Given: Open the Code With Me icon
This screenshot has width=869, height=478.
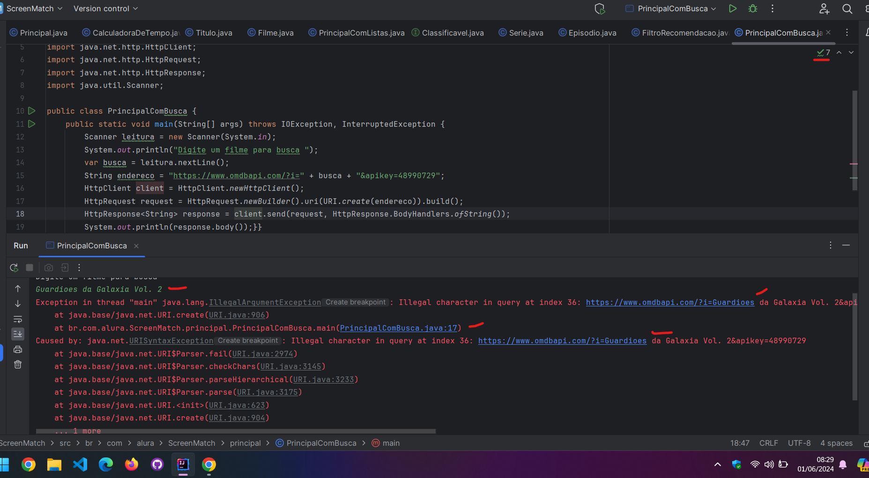Looking at the screenshot, I should (x=824, y=8).
